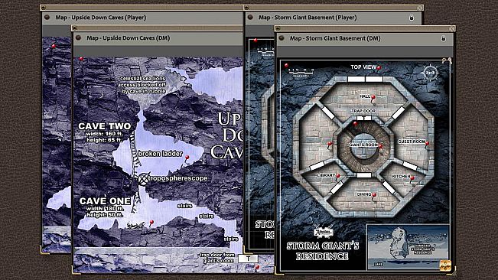Click the Map - Storm Giant Basement (DM) title
498x280 pixels.
coord(335,38)
